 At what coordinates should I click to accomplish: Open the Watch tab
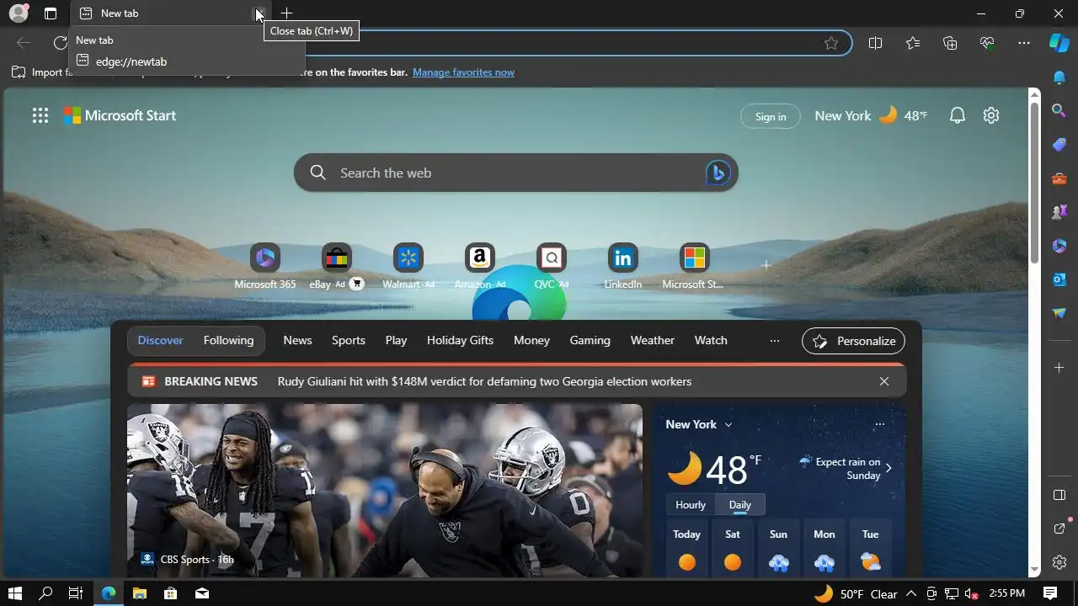pyautogui.click(x=711, y=340)
